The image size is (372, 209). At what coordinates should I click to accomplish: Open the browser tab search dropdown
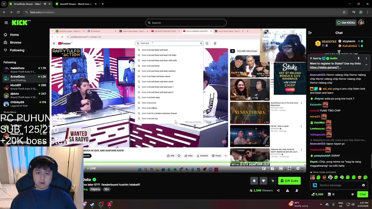pyautogui.click(x=4, y=4)
